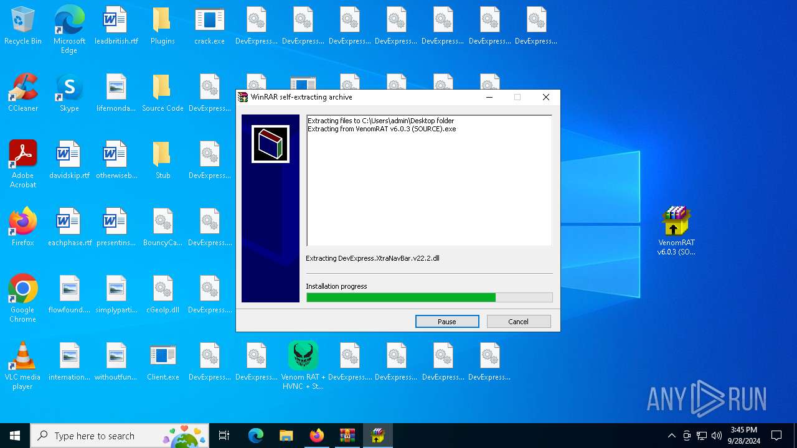
Task: Open the Stub folder
Action: 163,161
